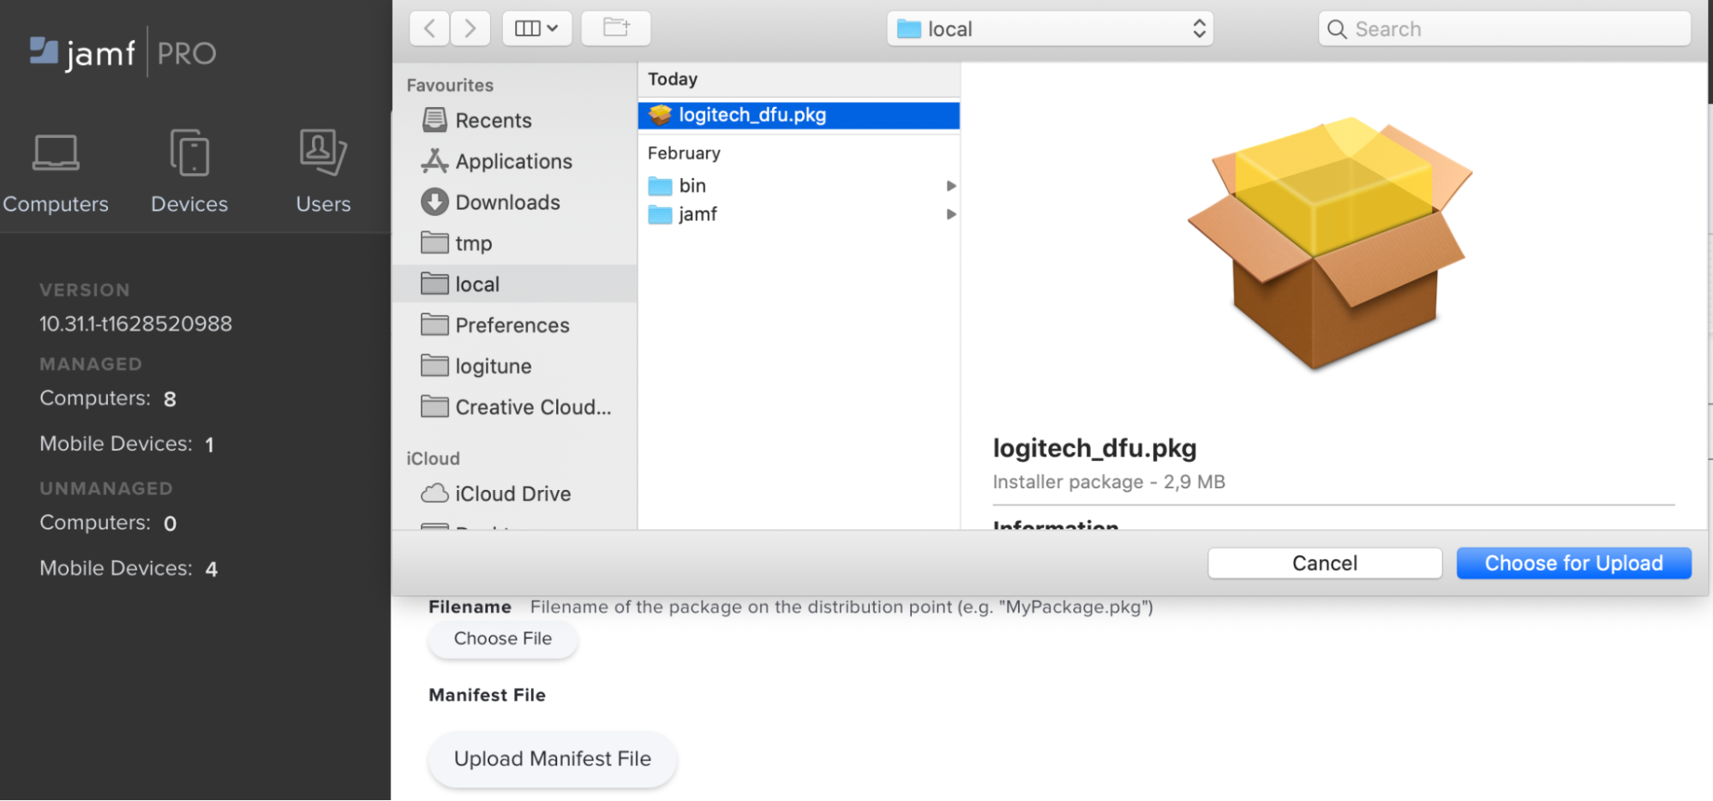Click the package preview box icon
Viewport: 1713px width, 801px height.
[x=1330, y=243]
